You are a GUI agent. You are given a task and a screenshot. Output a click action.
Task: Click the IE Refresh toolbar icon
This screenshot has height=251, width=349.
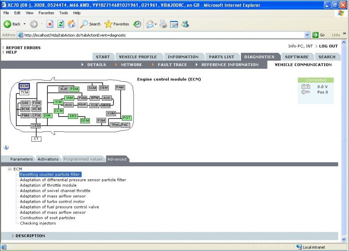[x=61, y=24]
